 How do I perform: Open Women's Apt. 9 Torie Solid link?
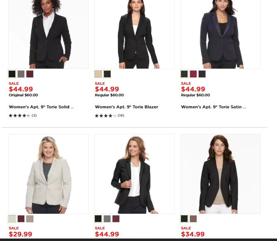[41, 107]
